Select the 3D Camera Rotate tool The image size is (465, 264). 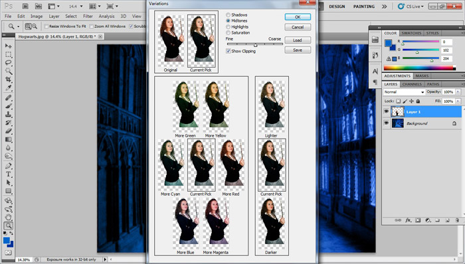tap(8, 209)
